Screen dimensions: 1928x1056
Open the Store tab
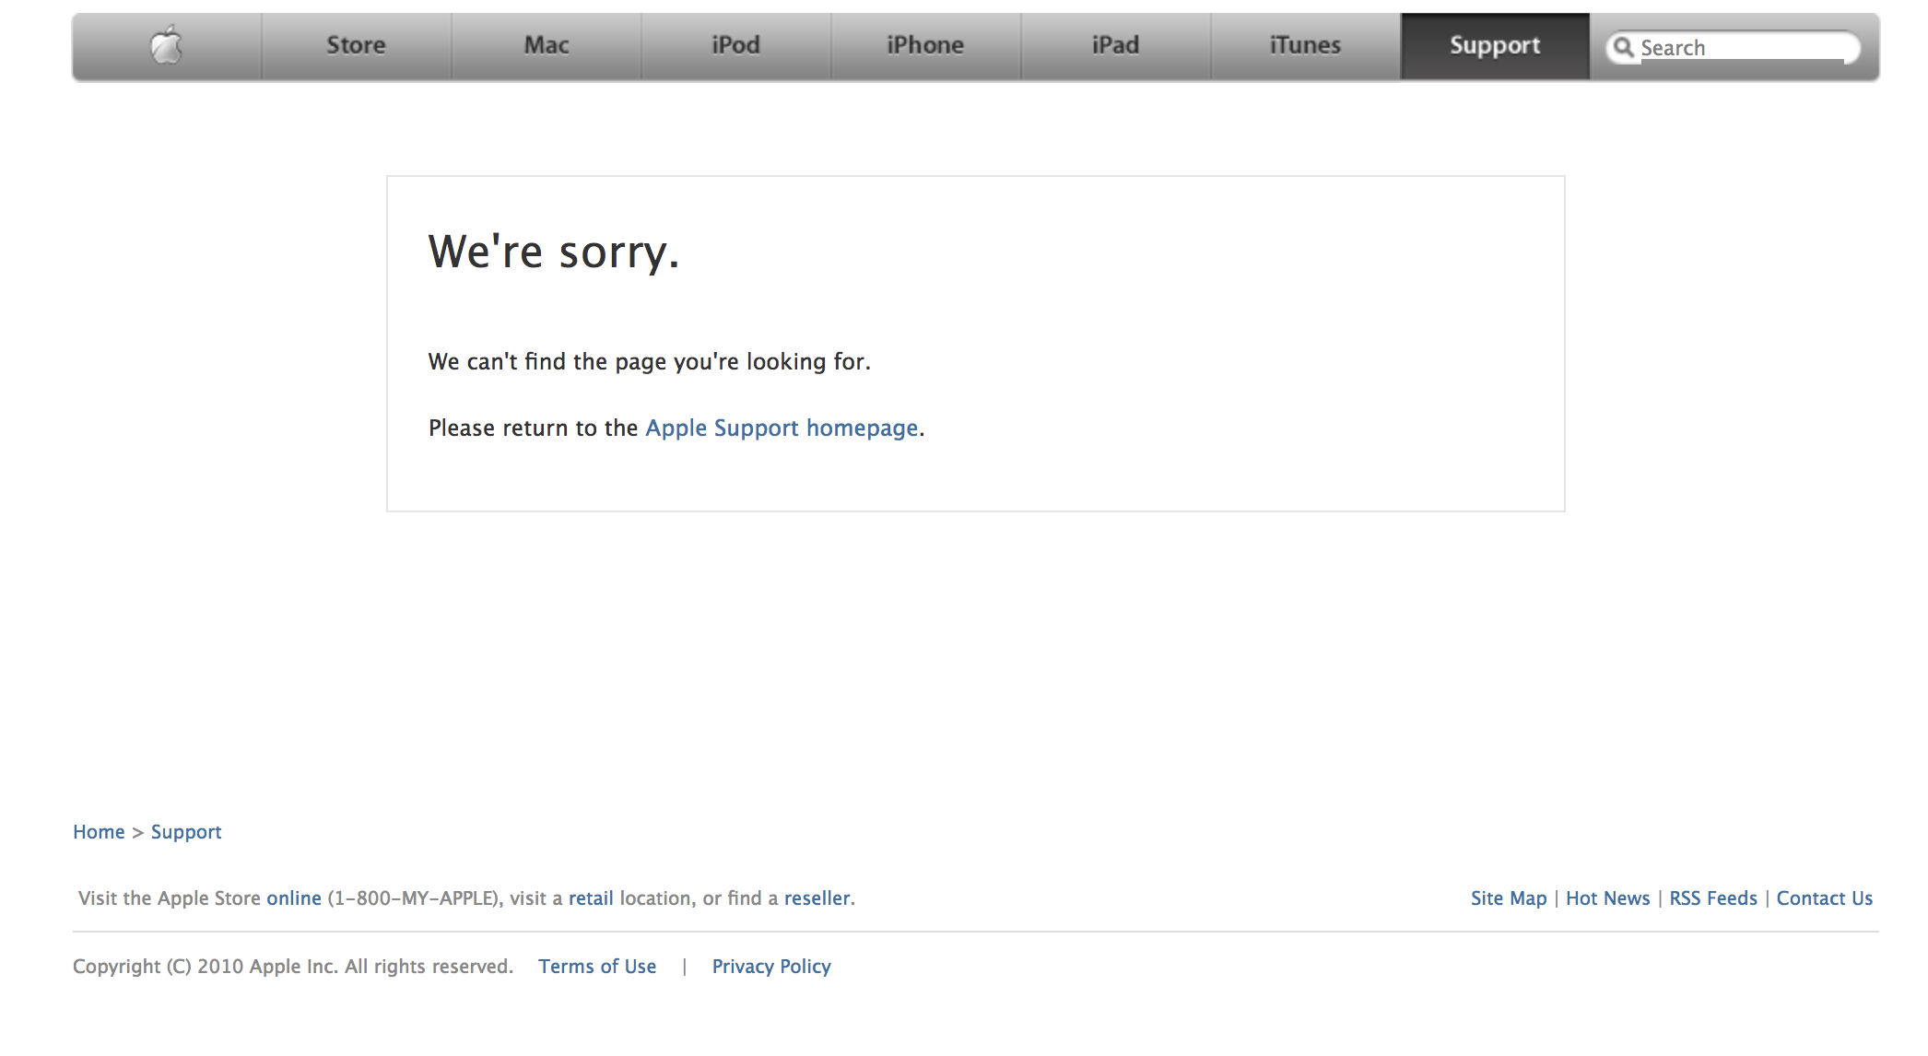357,46
